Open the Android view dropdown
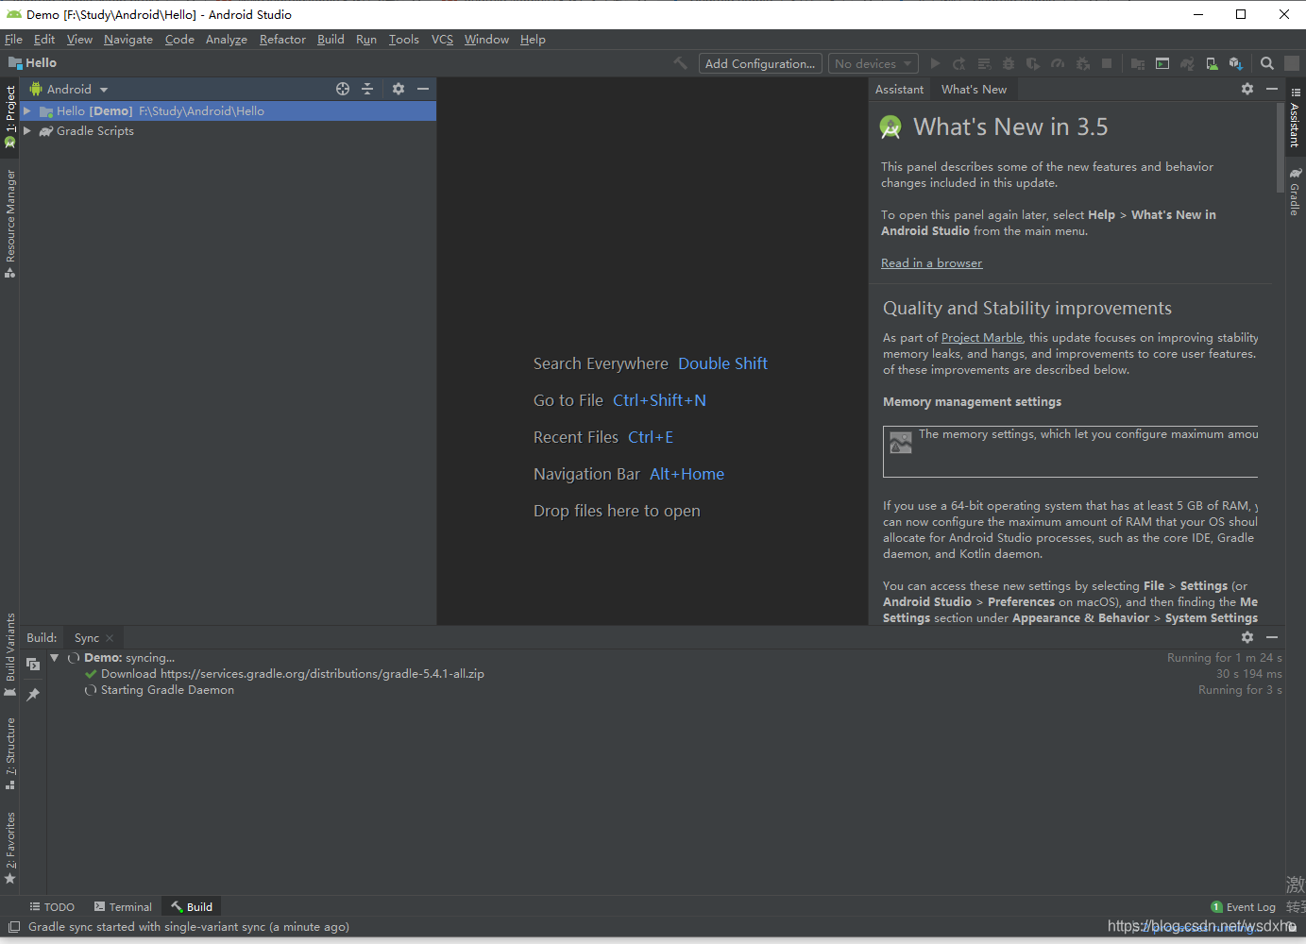Viewport: 1306px width, 944px height. (x=70, y=89)
